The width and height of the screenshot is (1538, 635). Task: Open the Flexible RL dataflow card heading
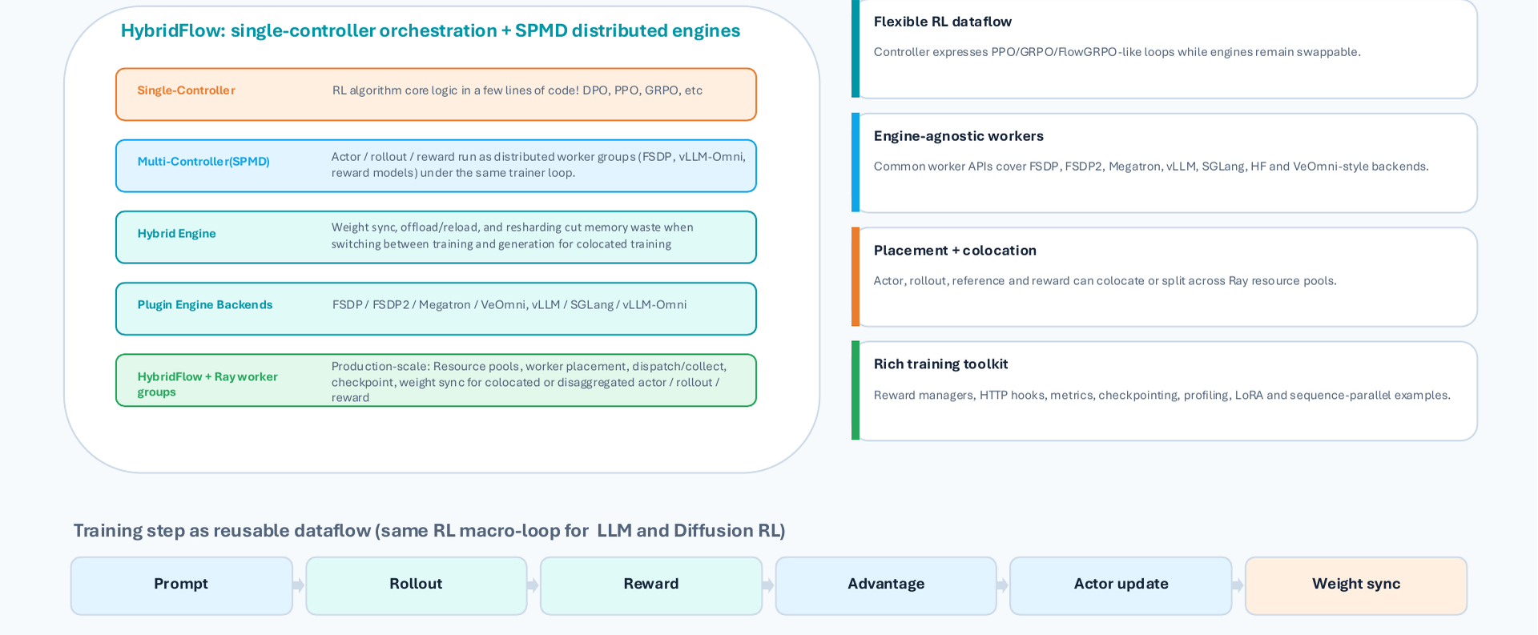coord(942,22)
